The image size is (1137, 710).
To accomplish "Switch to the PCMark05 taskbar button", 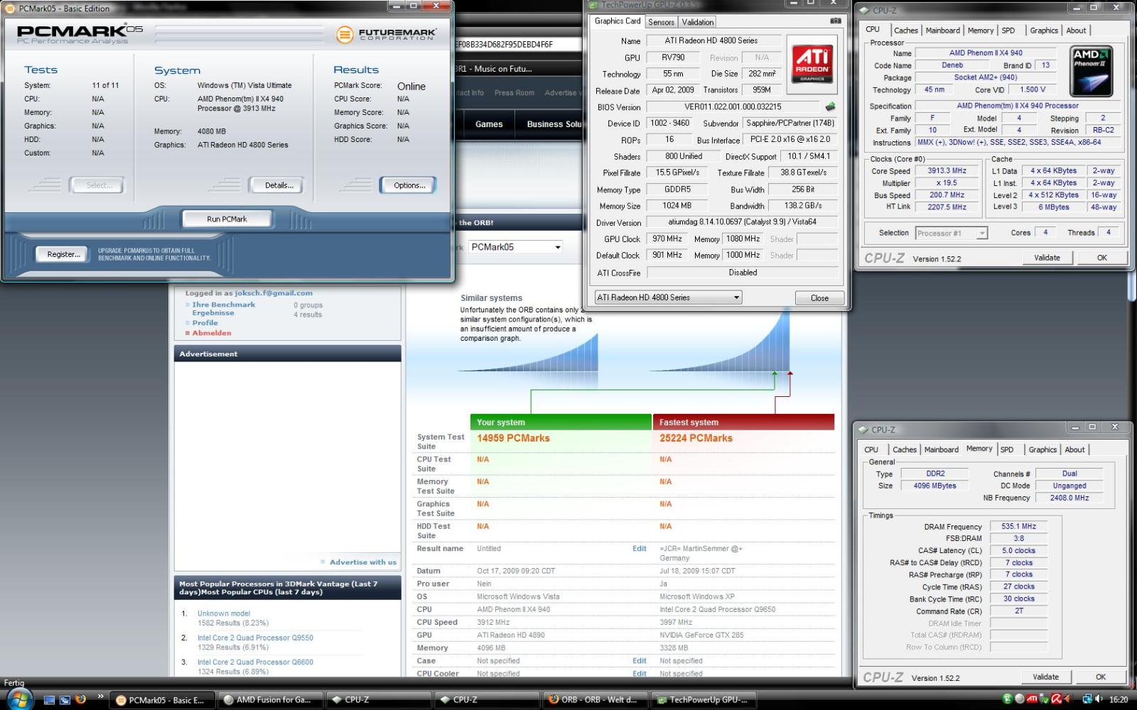I will tap(161, 700).
